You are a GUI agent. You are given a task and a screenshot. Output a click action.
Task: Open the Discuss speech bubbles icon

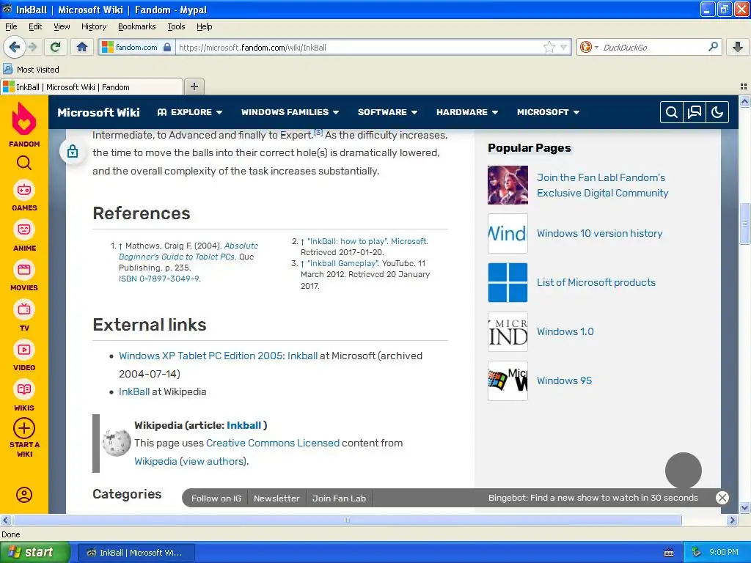695,112
